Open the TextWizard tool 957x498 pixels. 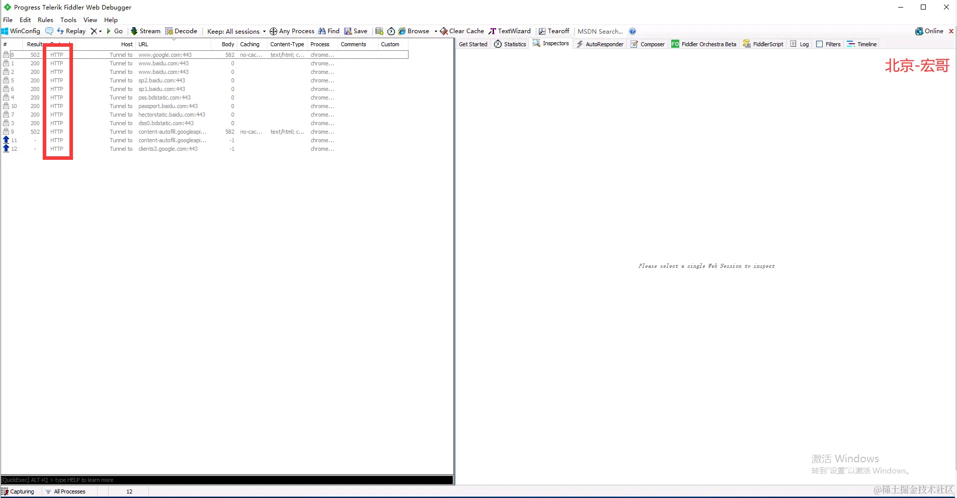tap(510, 31)
